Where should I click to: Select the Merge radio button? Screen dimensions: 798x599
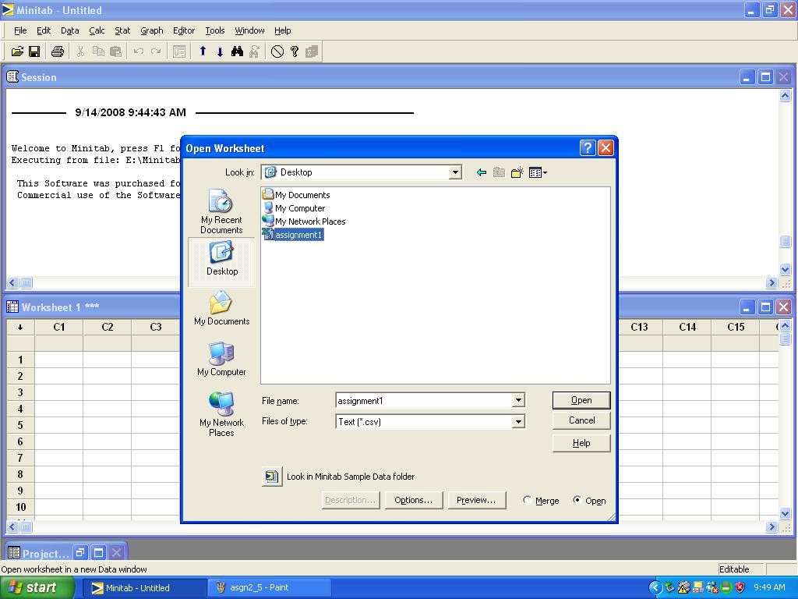528,501
